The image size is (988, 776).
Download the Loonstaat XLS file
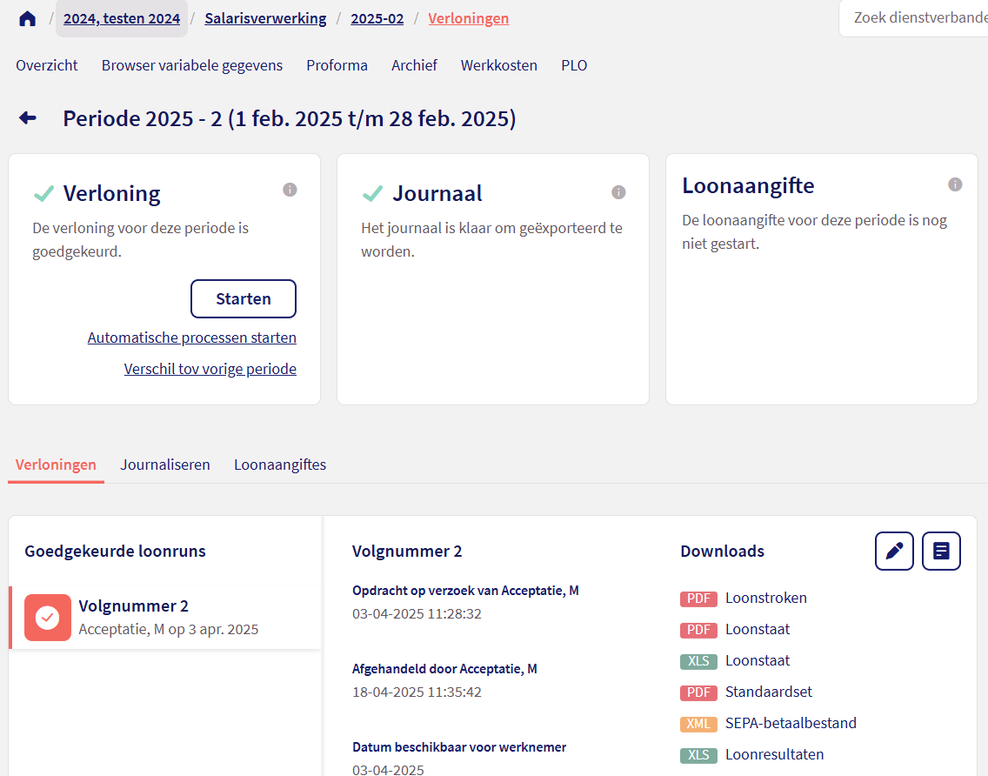coord(757,661)
